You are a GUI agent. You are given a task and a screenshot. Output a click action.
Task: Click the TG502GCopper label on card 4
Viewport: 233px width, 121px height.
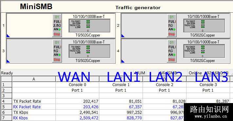(203, 61)
